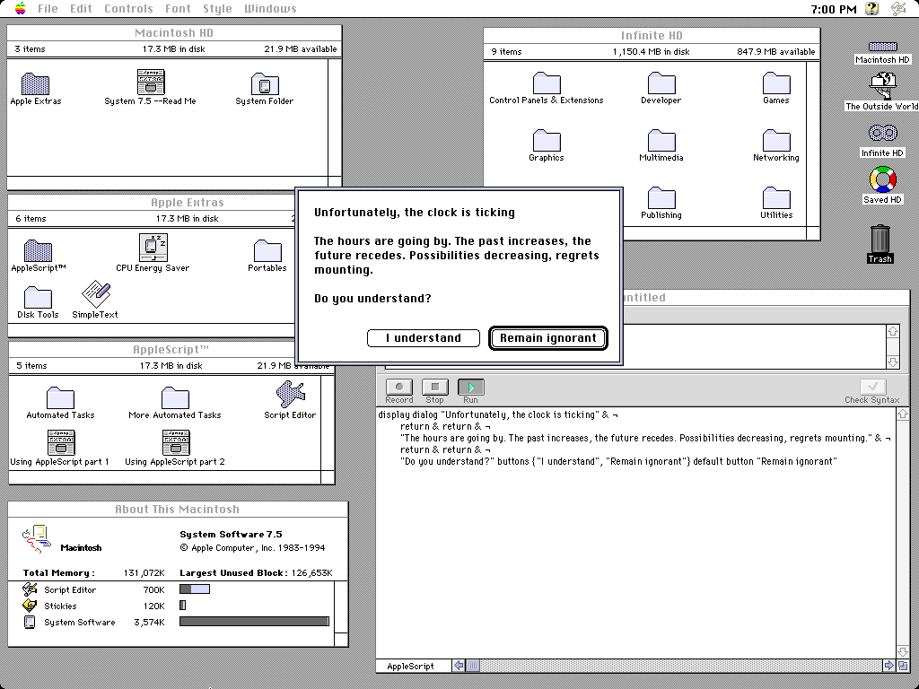Open the AppleScript language popup at bottom
Viewport: 919px width, 689px height.
click(x=413, y=666)
